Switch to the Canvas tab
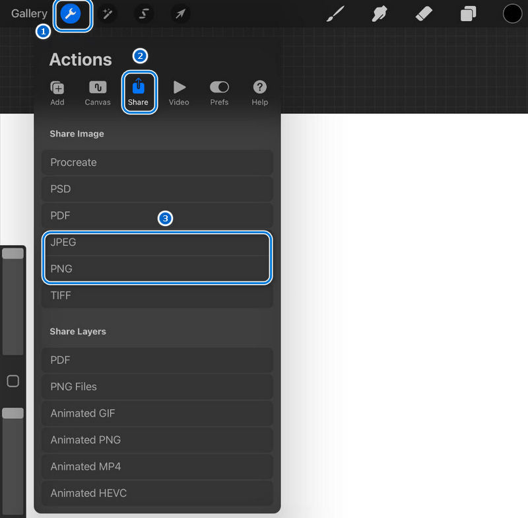 [98, 93]
